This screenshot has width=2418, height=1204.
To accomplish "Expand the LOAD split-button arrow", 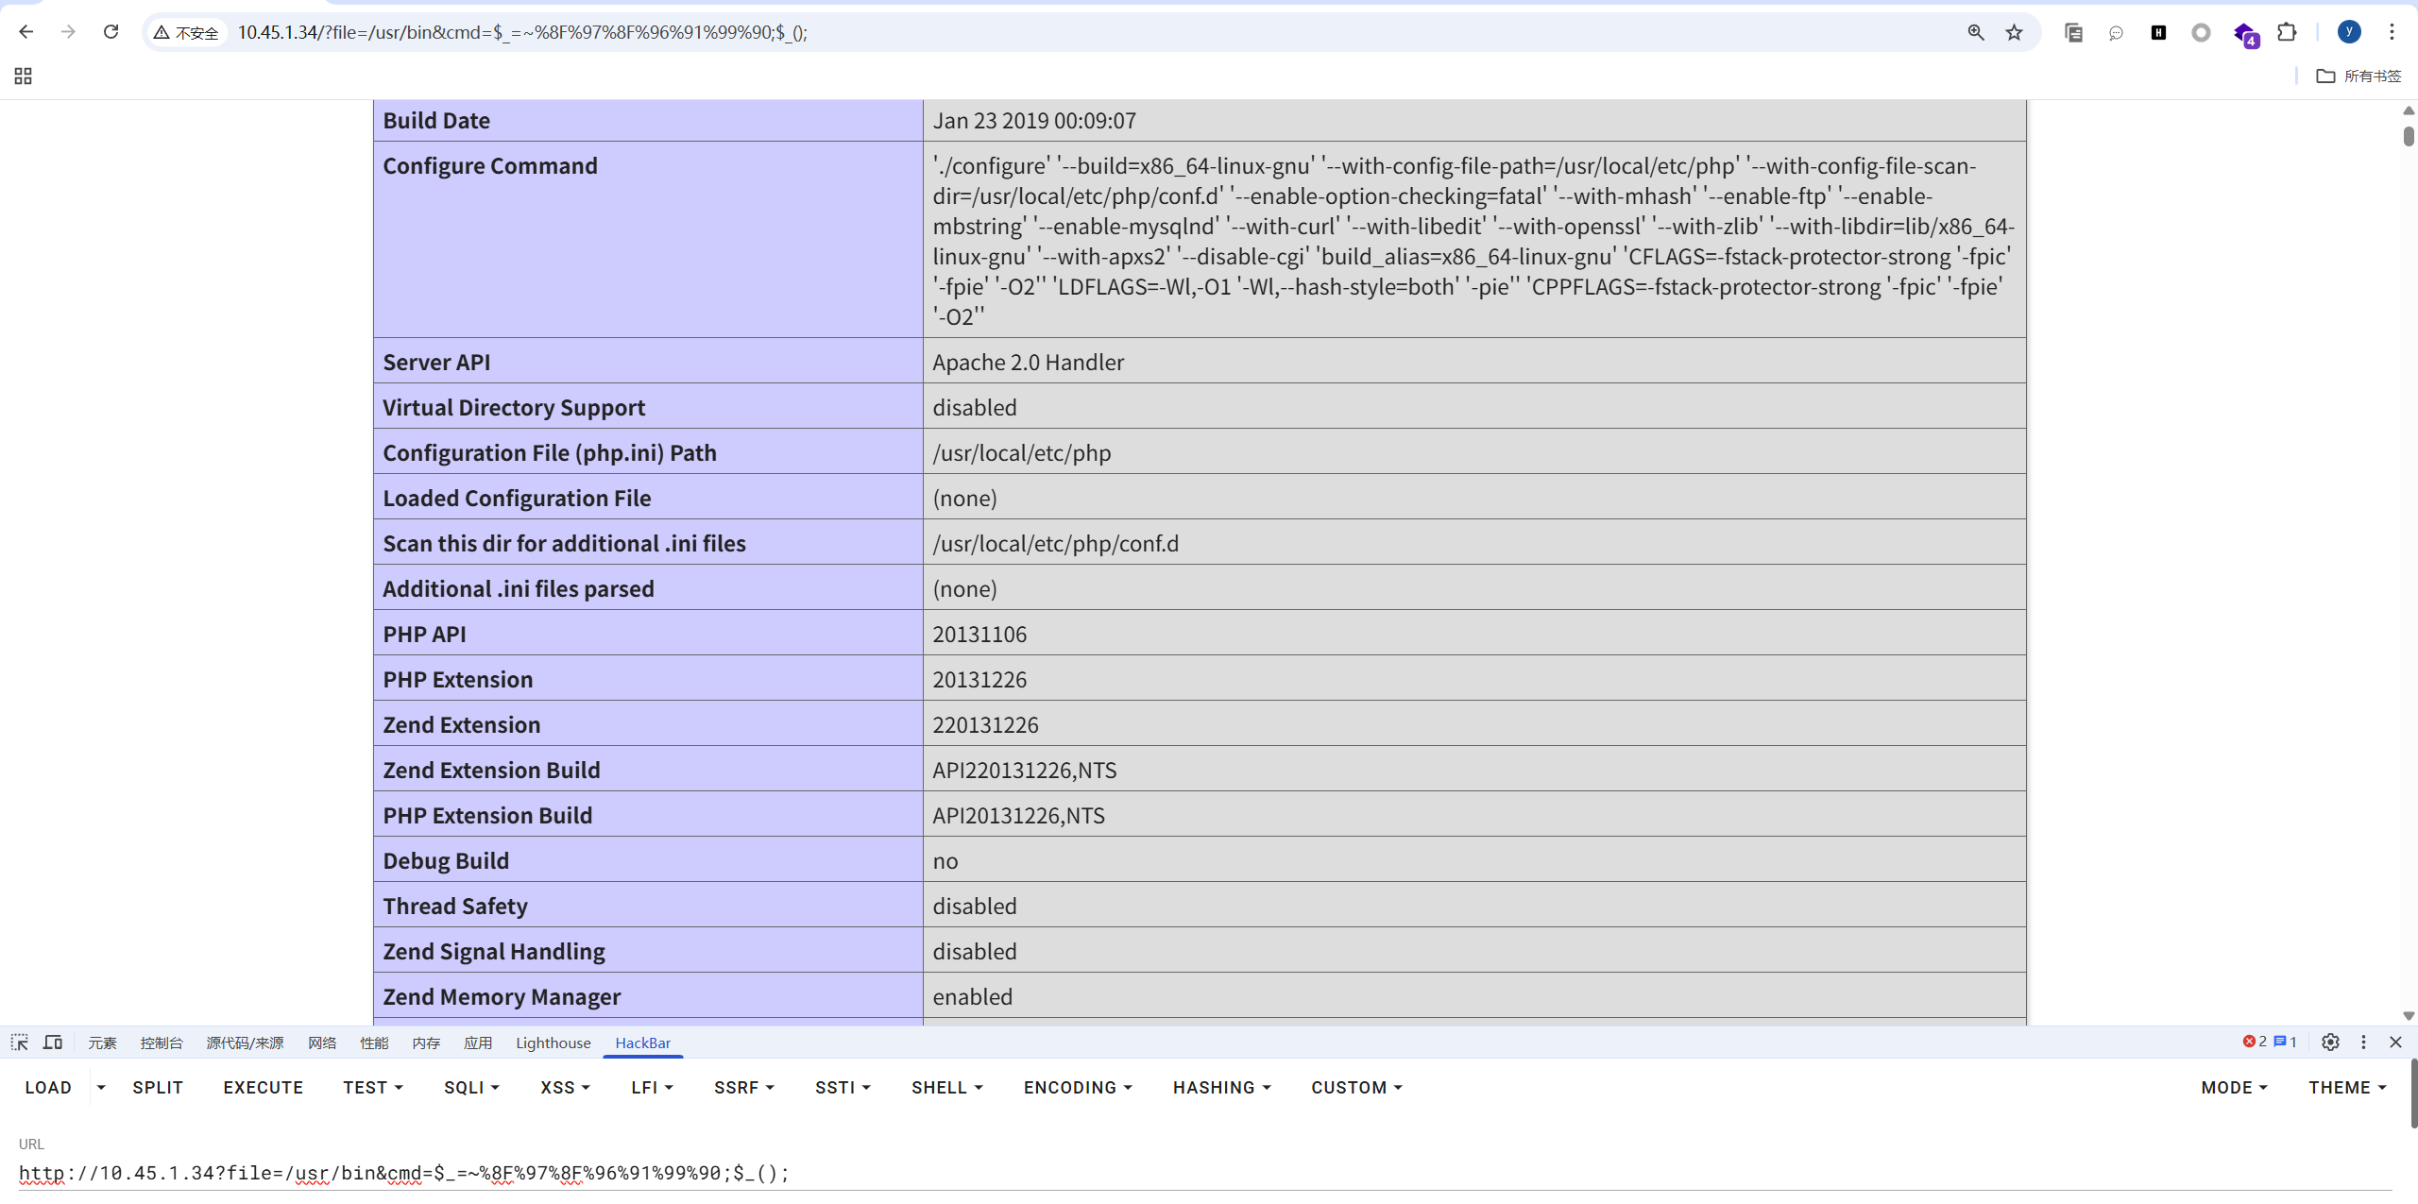I will pyautogui.click(x=101, y=1087).
